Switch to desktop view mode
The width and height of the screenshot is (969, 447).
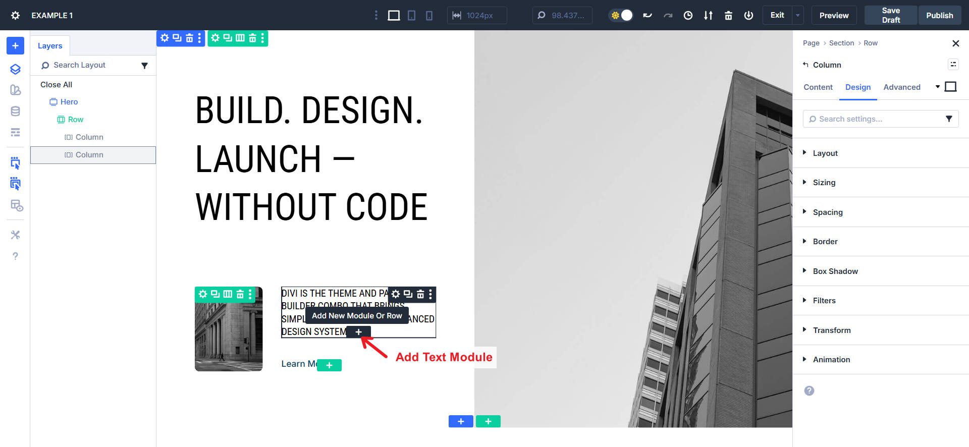(x=394, y=15)
